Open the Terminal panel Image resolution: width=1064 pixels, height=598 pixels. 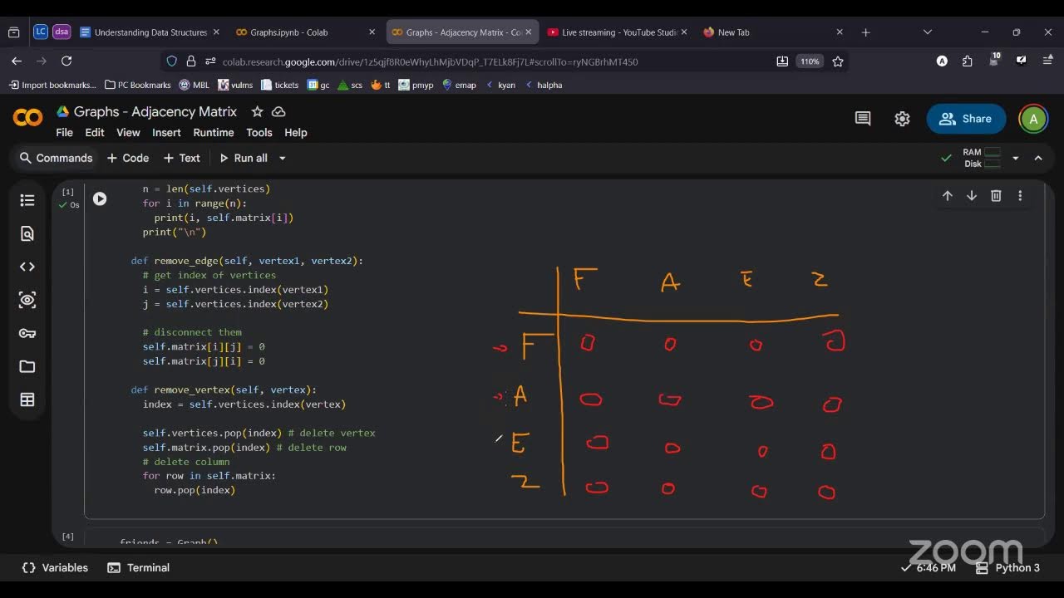pos(139,567)
